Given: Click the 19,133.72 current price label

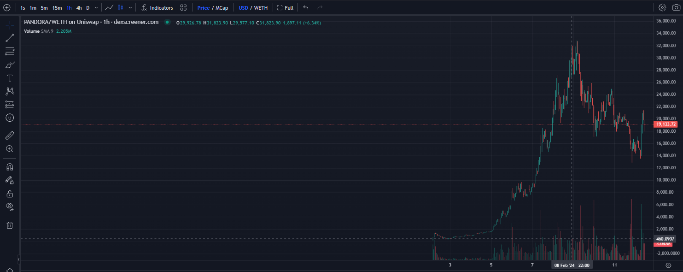Looking at the screenshot, I should tap(666, 124).
